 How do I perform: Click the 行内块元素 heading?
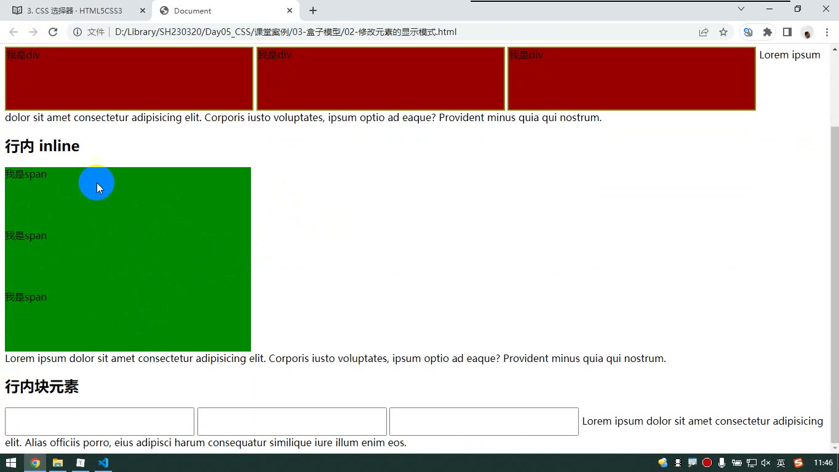pyautogui.click(x=42, y=387)
